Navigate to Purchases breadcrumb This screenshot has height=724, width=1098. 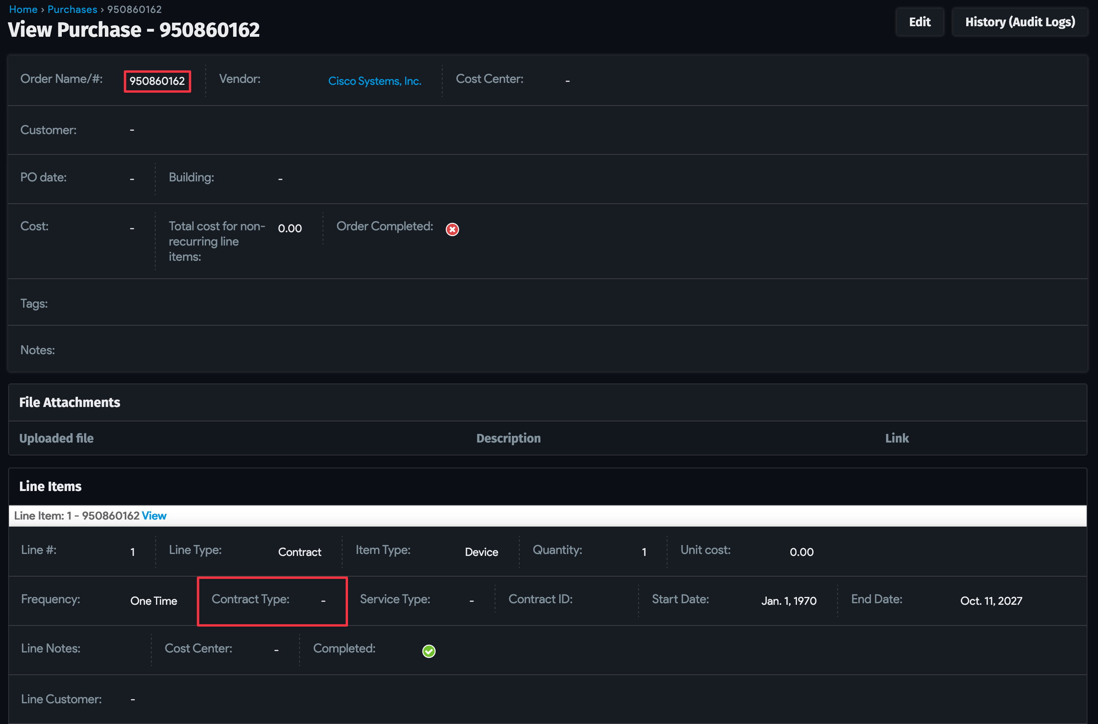tap(72, 9)
